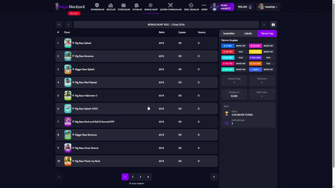The height and width of the screenshot is (188, 335).
Task: Click the BONUS HUNT VOL1 title bar
Action: point(166,25)
